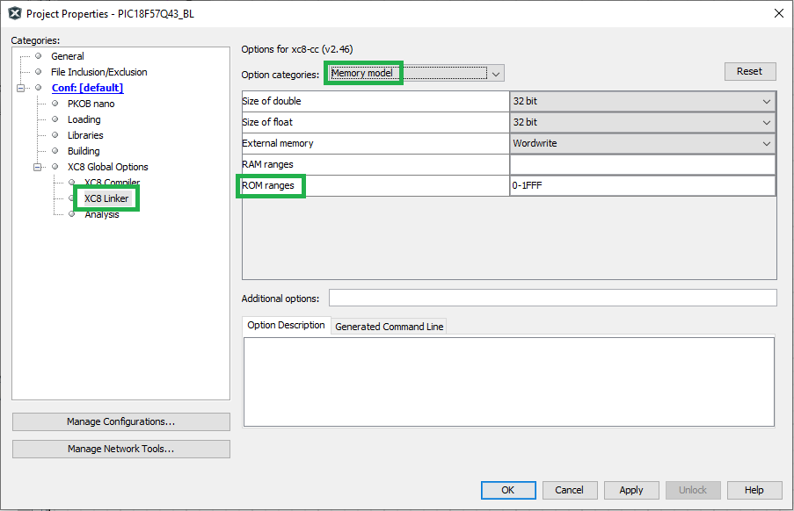Select PKOB nano in the tree
794x511 pixels.
click(x=91, y=104)
